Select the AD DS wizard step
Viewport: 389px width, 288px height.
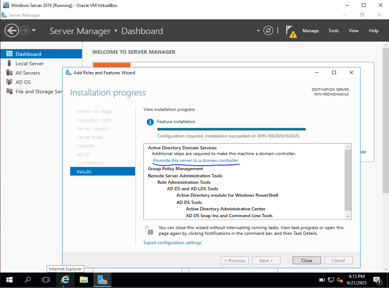coord(84,155)
